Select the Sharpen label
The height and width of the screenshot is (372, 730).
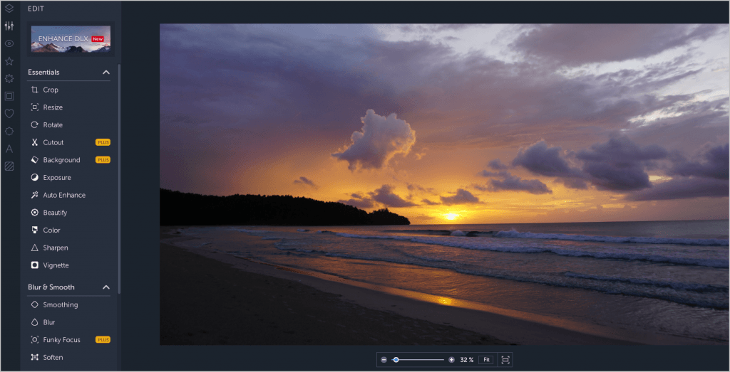pyautogui.click(x=56, y=248)
